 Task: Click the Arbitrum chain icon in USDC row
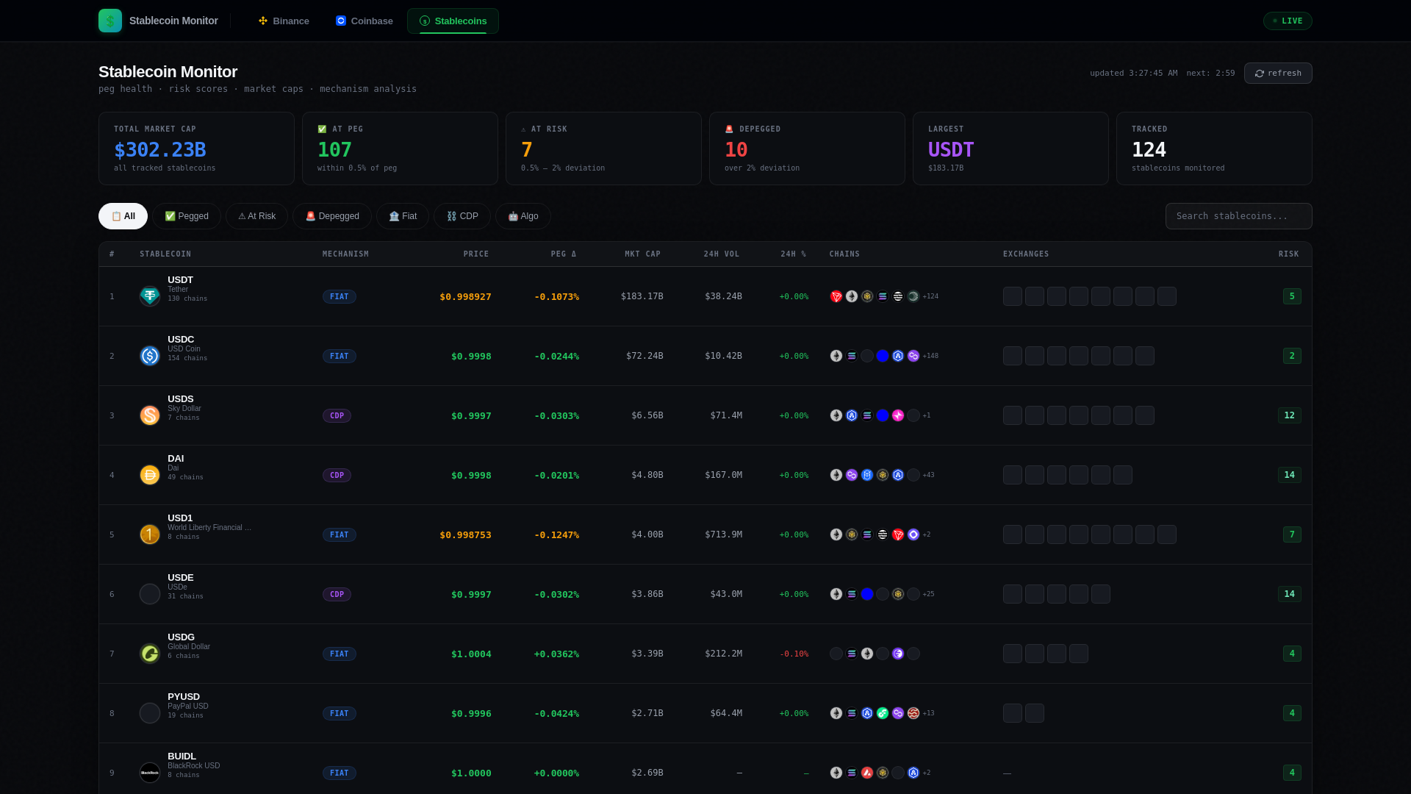[898, 356]
